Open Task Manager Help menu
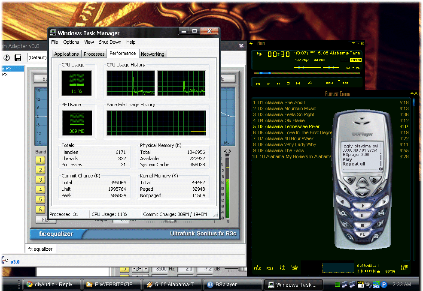Image resolution: width=423 pixels, height=291 pixels. [131, 42]
